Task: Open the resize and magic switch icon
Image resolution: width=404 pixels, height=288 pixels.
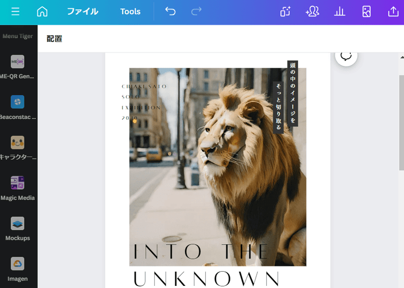Action: (286, 12)
